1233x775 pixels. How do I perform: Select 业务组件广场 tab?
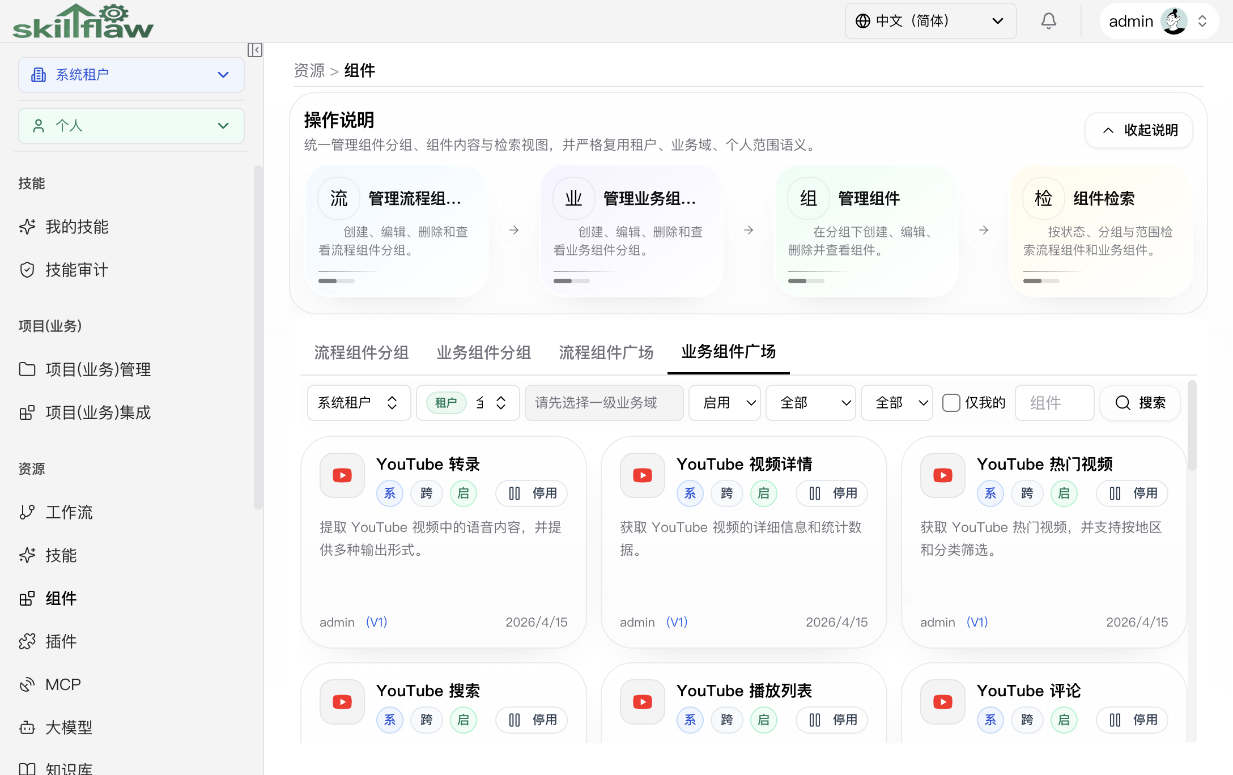point(729,352)
